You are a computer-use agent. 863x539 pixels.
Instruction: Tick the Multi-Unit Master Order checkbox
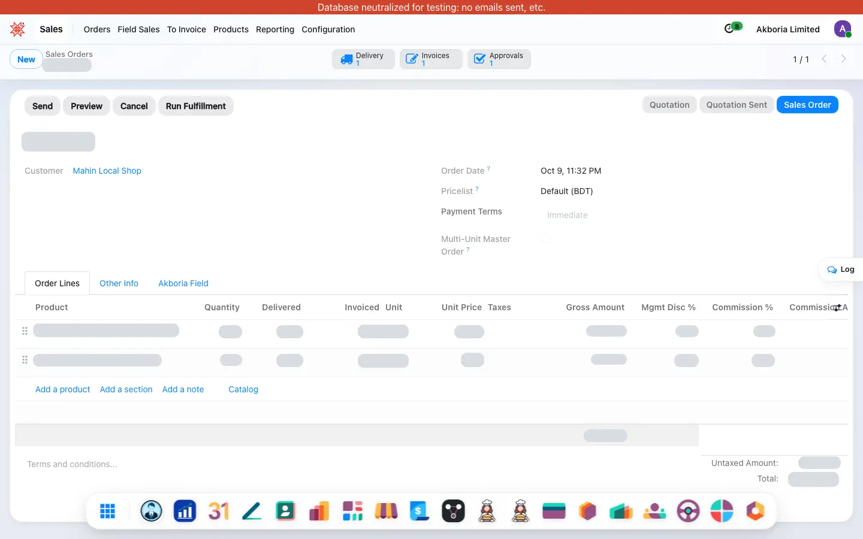(x=545, y=238)
